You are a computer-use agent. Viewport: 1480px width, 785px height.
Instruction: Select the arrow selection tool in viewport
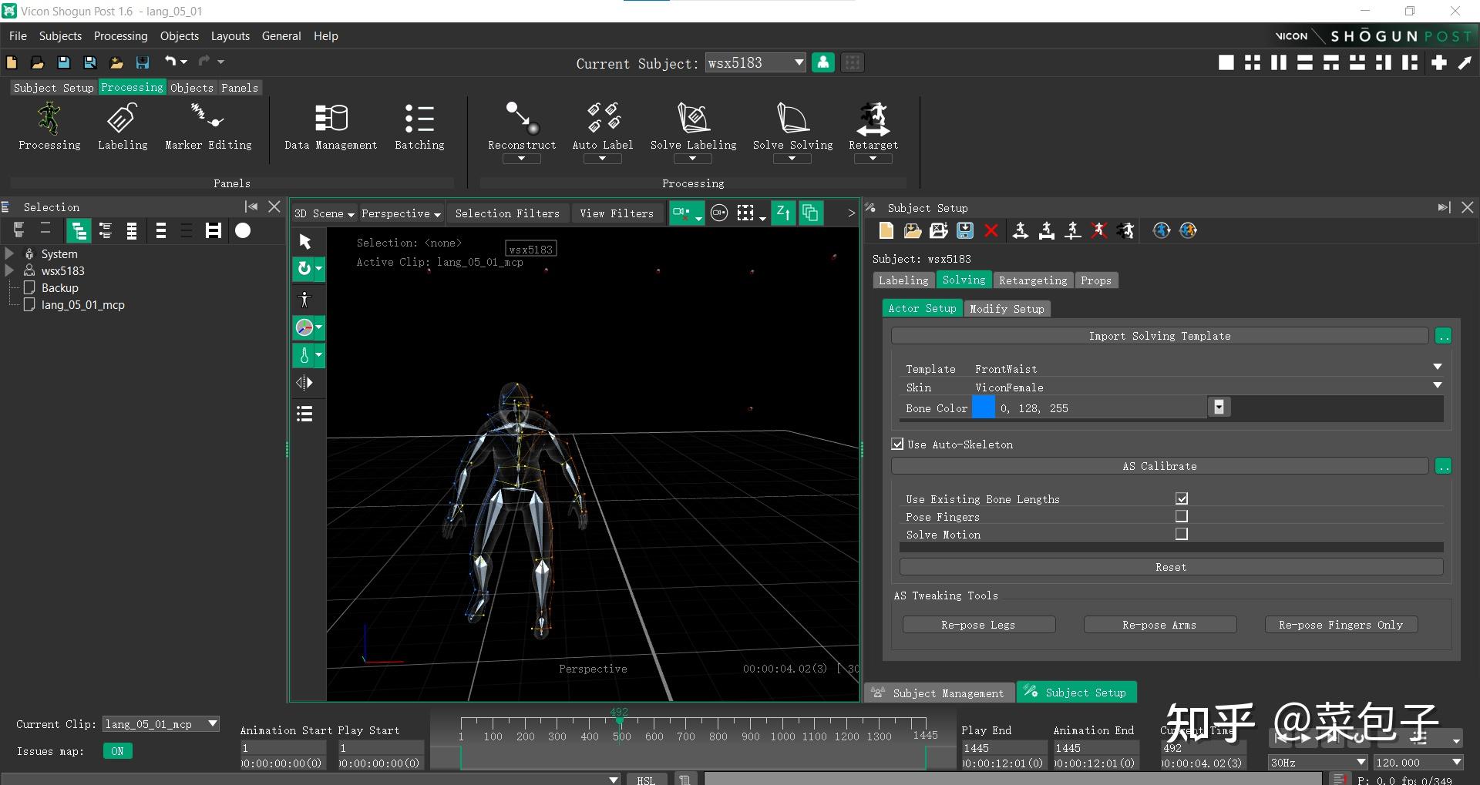click(x=305, y=242)
